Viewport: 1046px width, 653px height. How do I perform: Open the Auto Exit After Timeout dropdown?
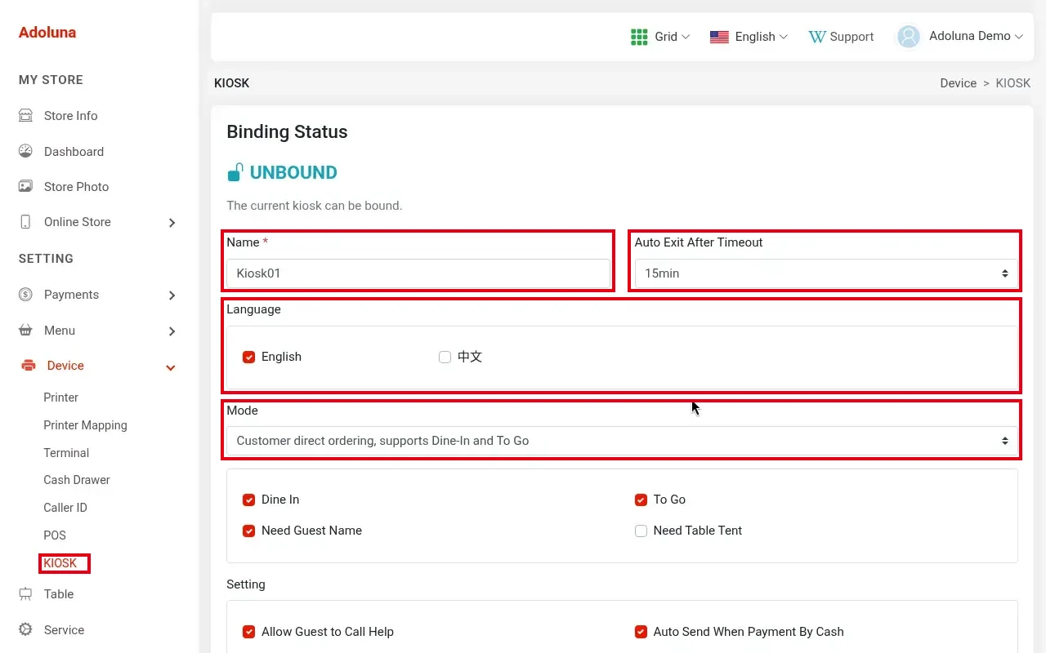tap(826, 273)
